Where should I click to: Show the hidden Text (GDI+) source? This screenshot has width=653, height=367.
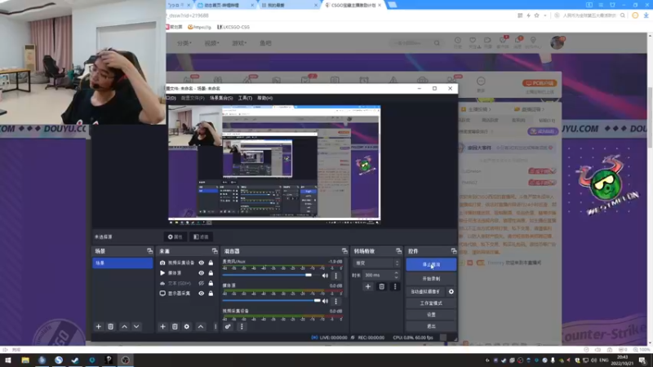click(x=201, y=283)
